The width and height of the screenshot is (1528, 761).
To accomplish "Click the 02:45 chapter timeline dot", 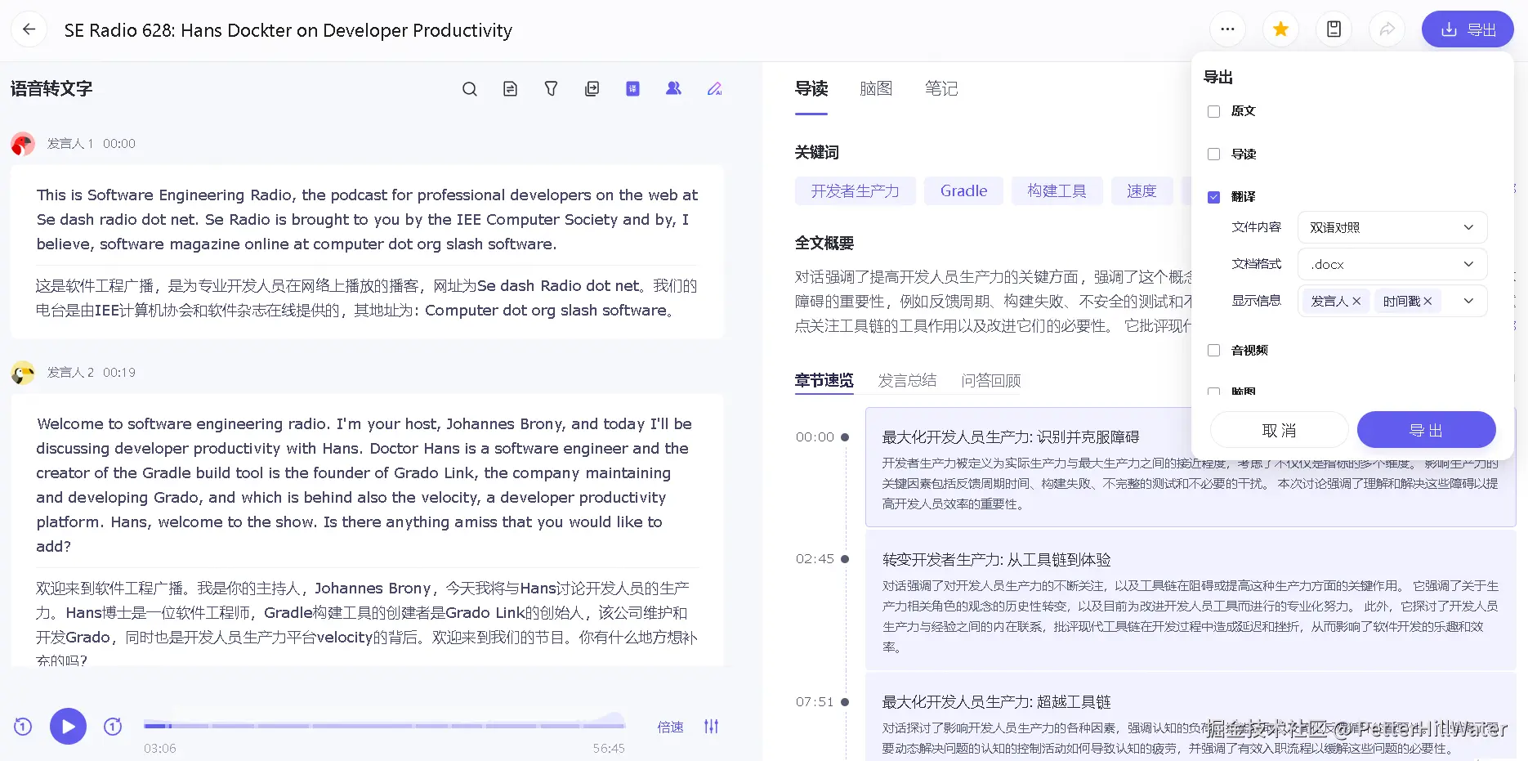I will click(x=845, y=559).
